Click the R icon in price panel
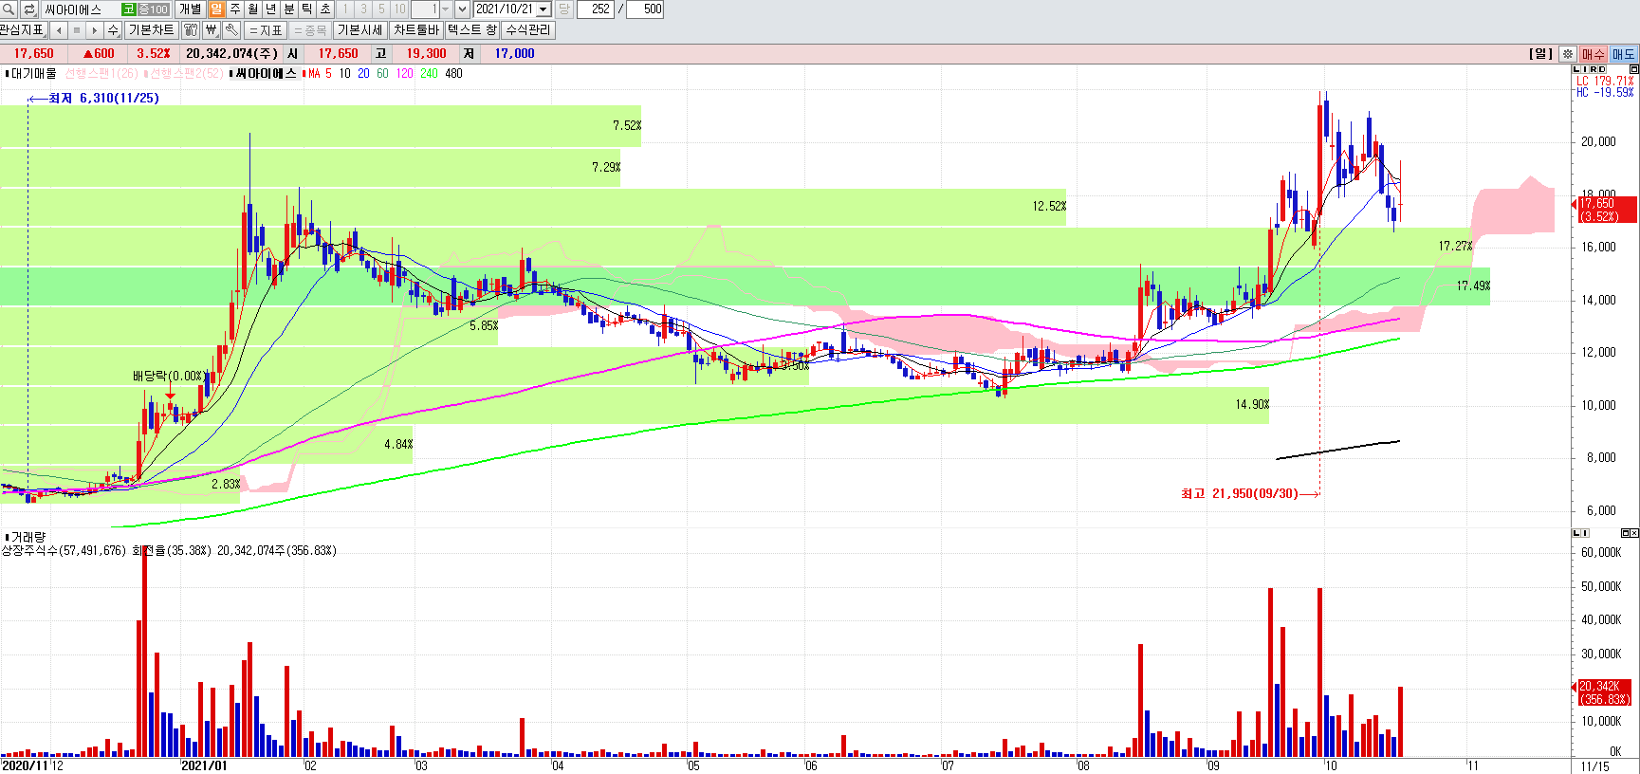The width and height of the screenshot is (1640, 774). (x=1594, y=69)
